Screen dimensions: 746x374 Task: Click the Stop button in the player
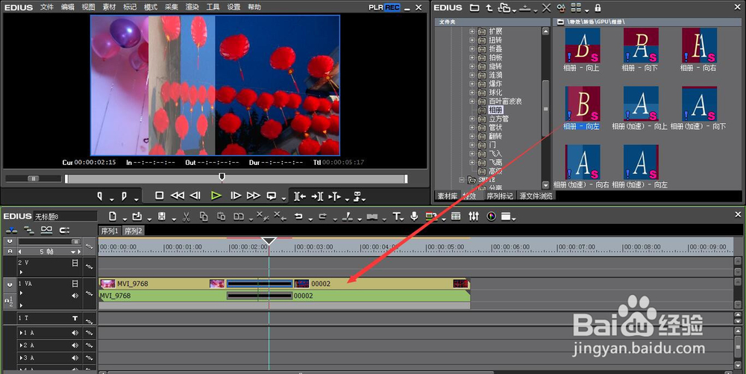[x=160, y=196]
